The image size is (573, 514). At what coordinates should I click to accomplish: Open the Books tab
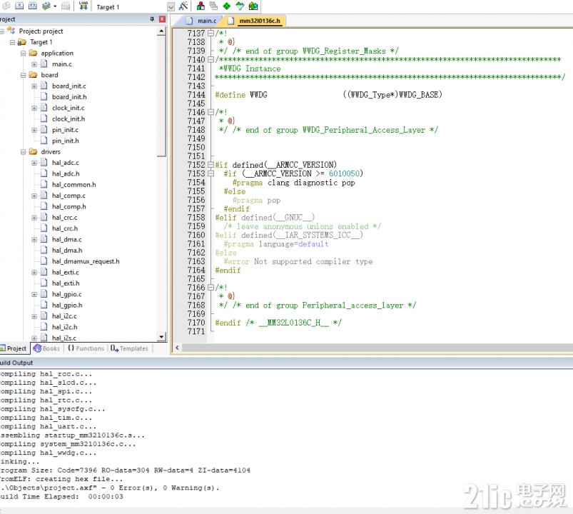(46, 348)
